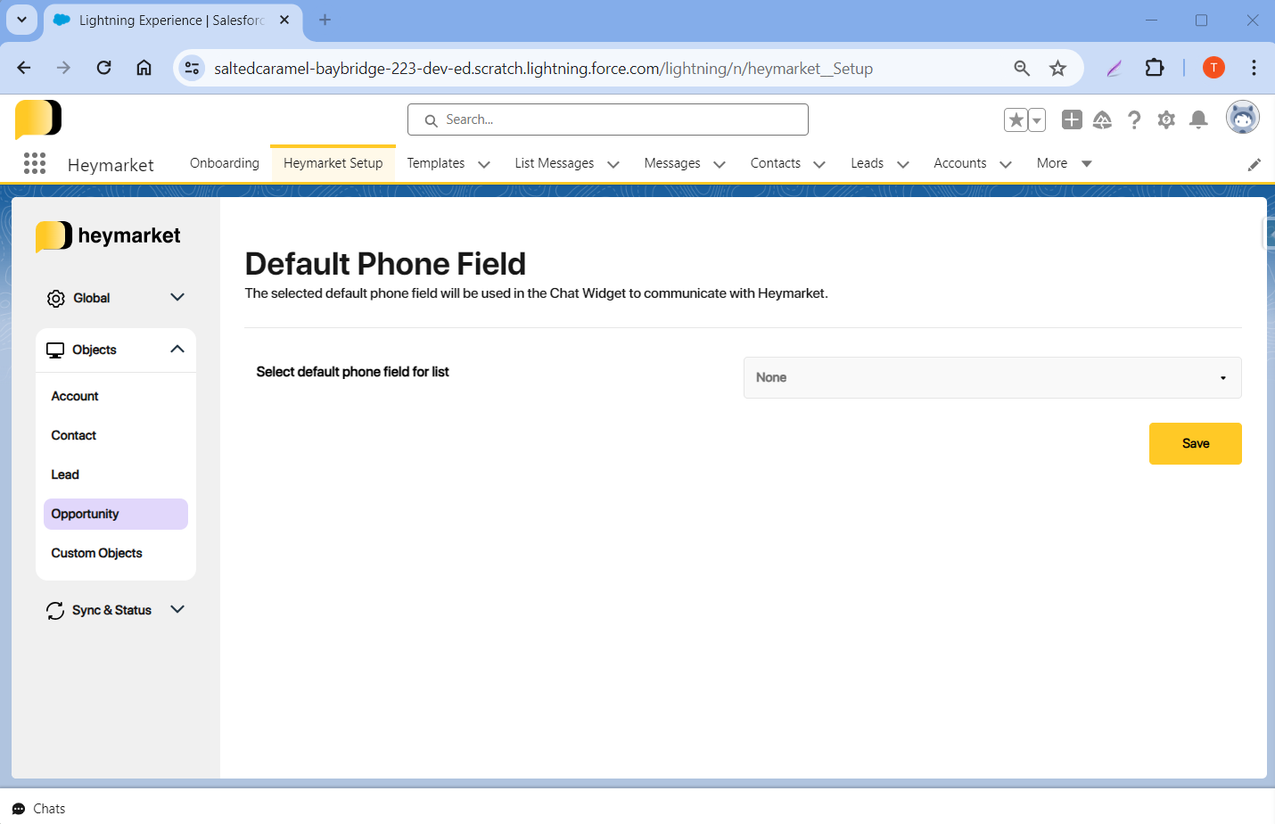The image size is (1275, 824).
Task: Go back to previous page
Action: [x=24, y=68]
